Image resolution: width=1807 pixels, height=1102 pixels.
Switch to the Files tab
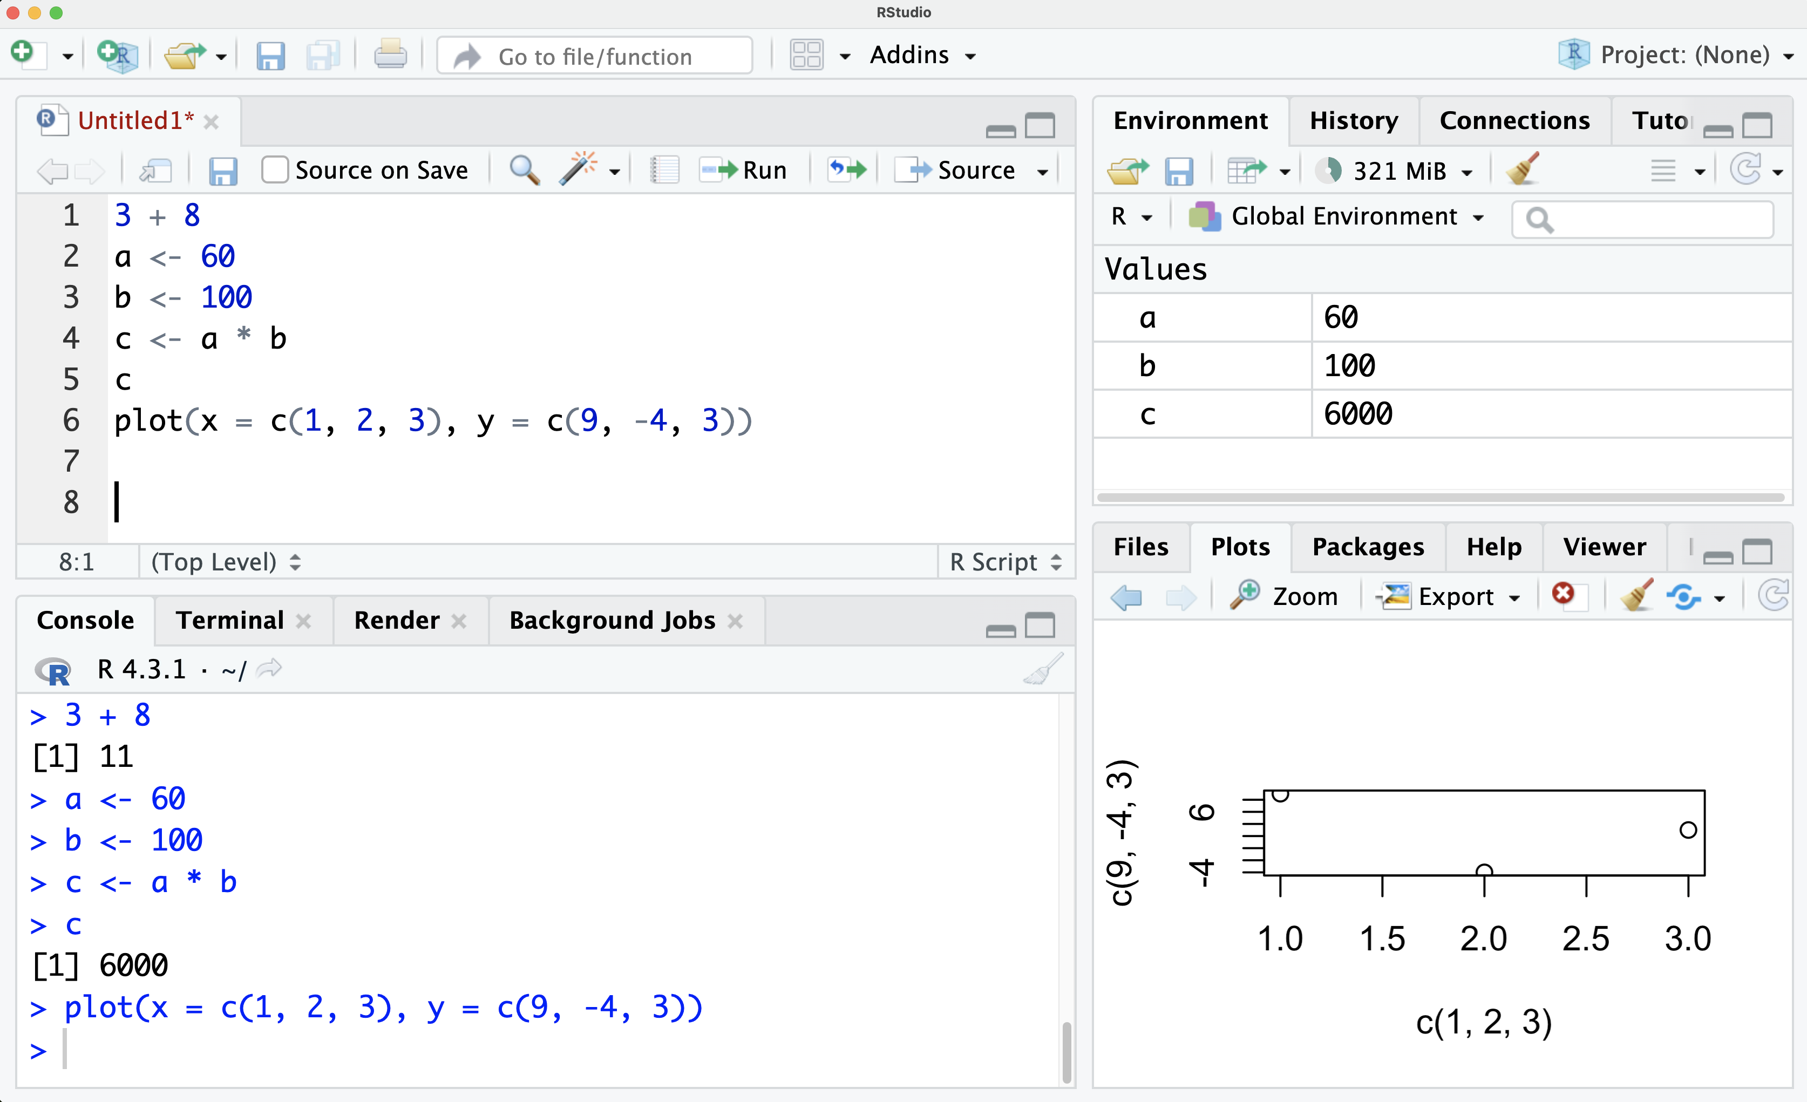coord(1140,547)
